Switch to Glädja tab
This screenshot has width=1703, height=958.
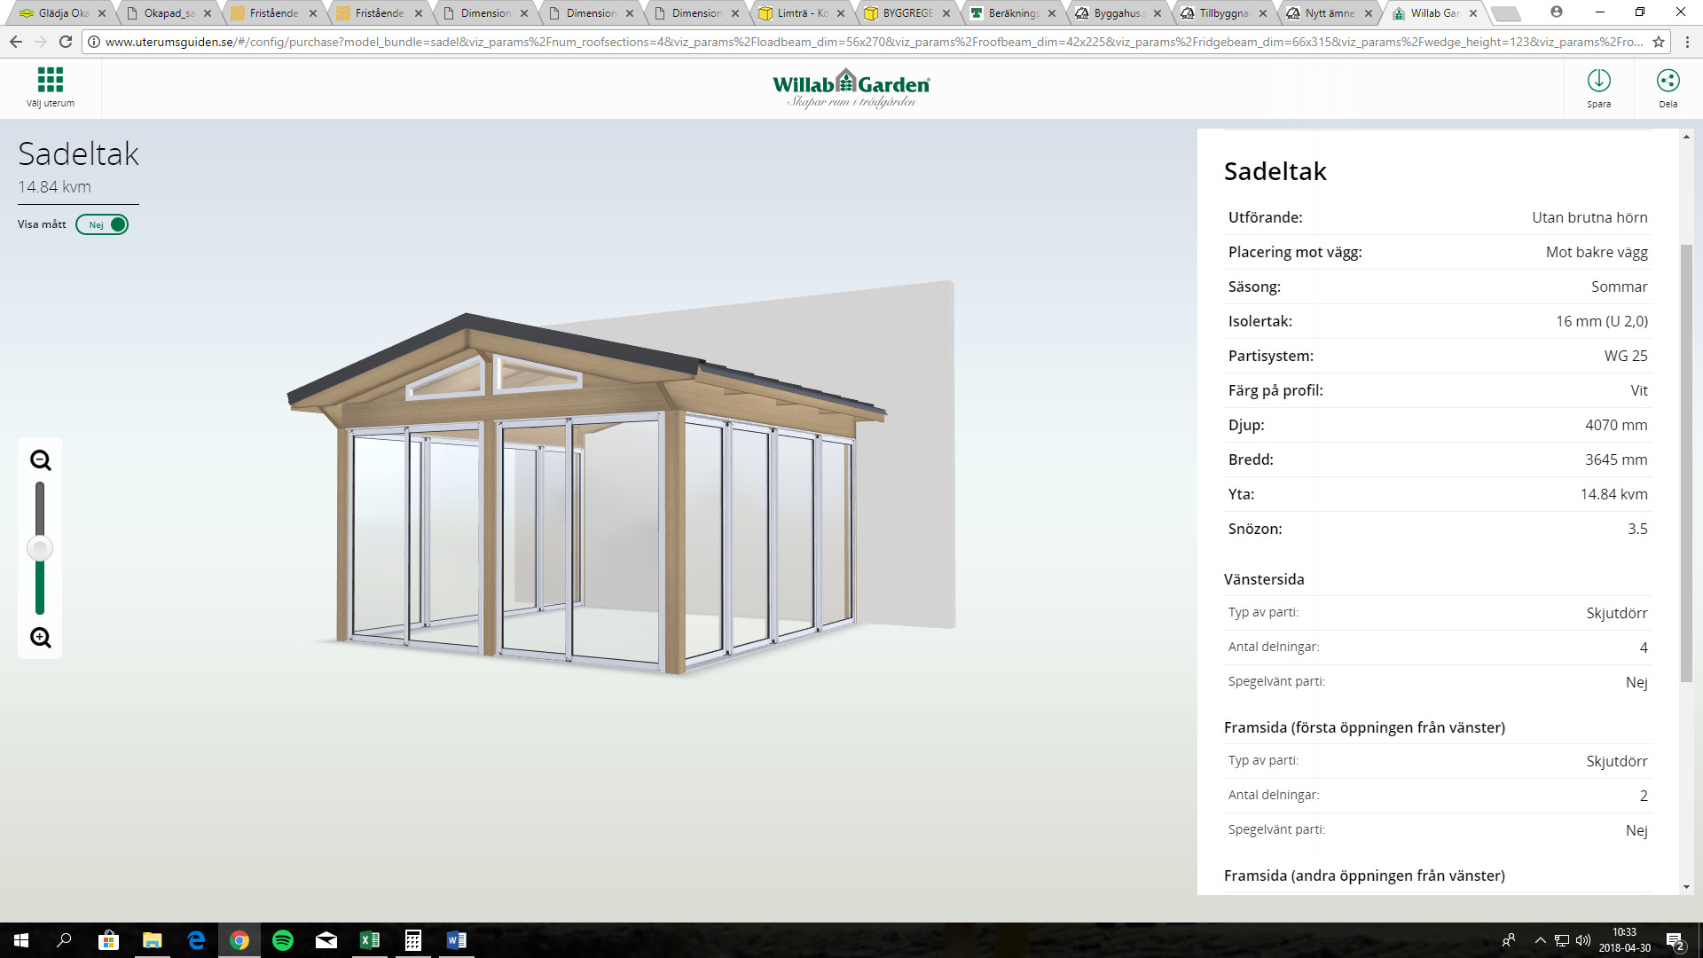pos(62,13)
